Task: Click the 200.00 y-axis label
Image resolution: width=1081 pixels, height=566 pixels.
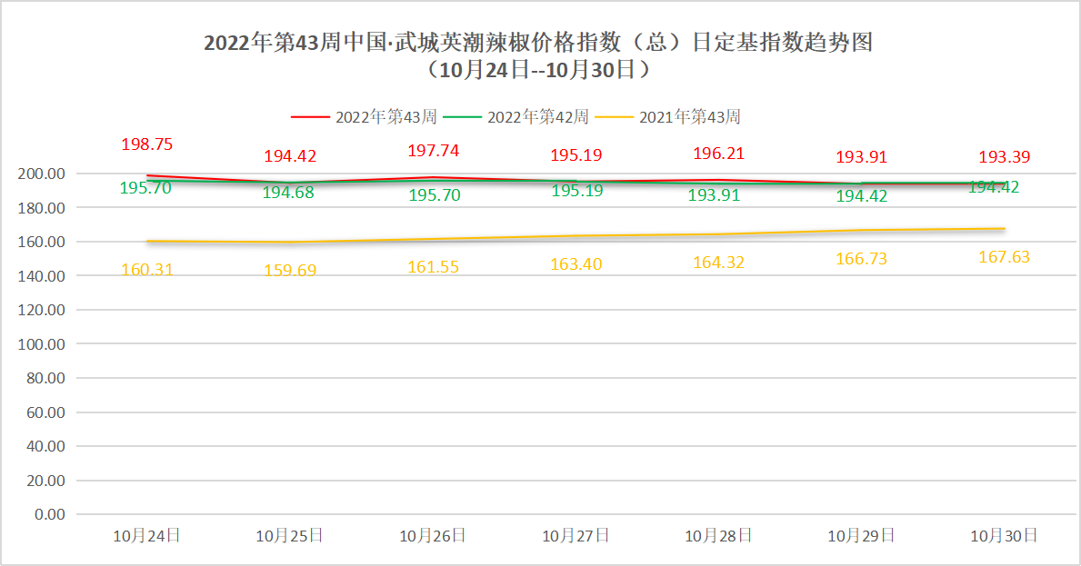Action: [x=43, y=174]
